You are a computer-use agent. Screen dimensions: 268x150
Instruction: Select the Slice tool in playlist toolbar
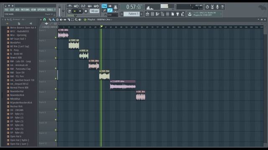click(x=69, y=20)
